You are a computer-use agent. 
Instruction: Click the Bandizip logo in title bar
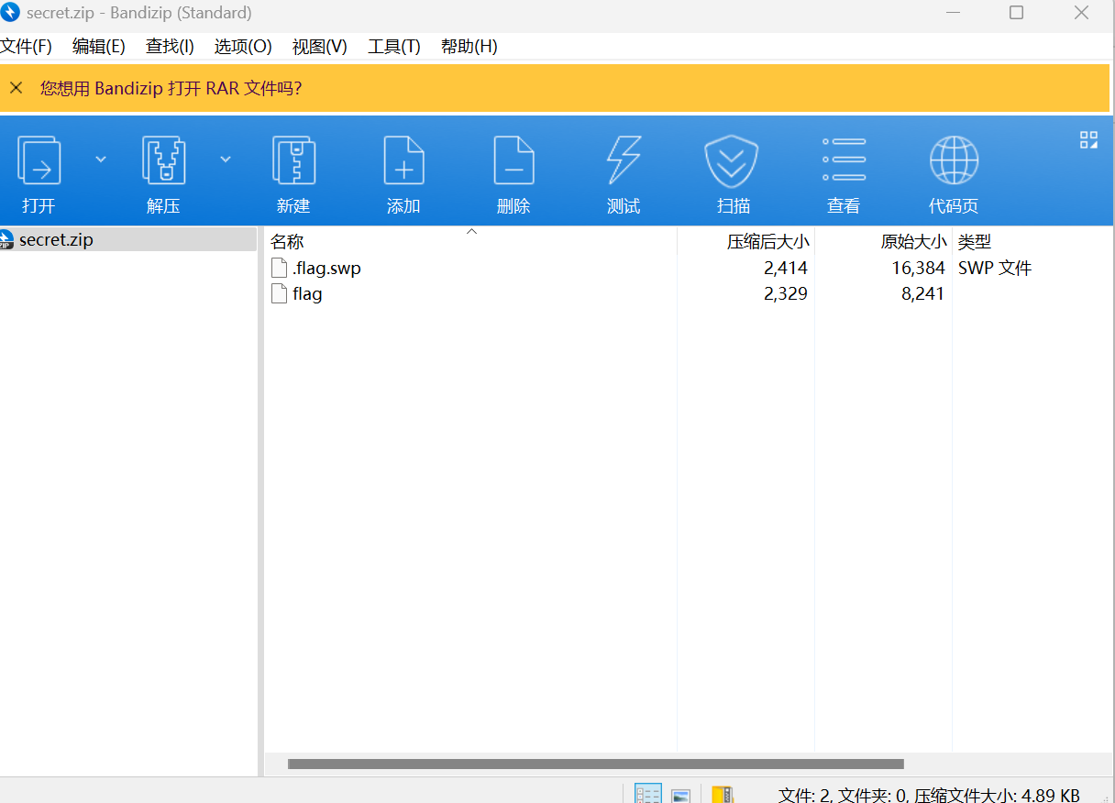click(x=11, y=13)
